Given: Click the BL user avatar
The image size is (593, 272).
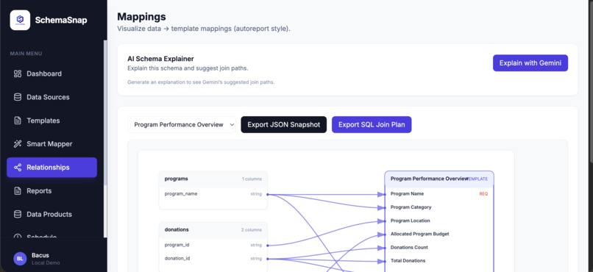Looking at the screenshot, I should pyautogui.click(x=20, y=259).
